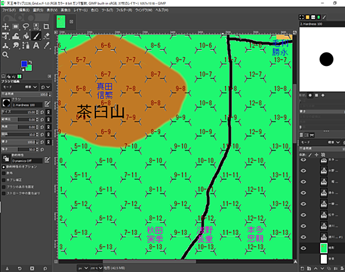Select the Unified Transform tool
The width and height of the screenshot is (345, 272).
pos(5,36)
